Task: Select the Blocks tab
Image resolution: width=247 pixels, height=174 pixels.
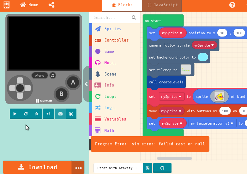Action: pos(122,5)
